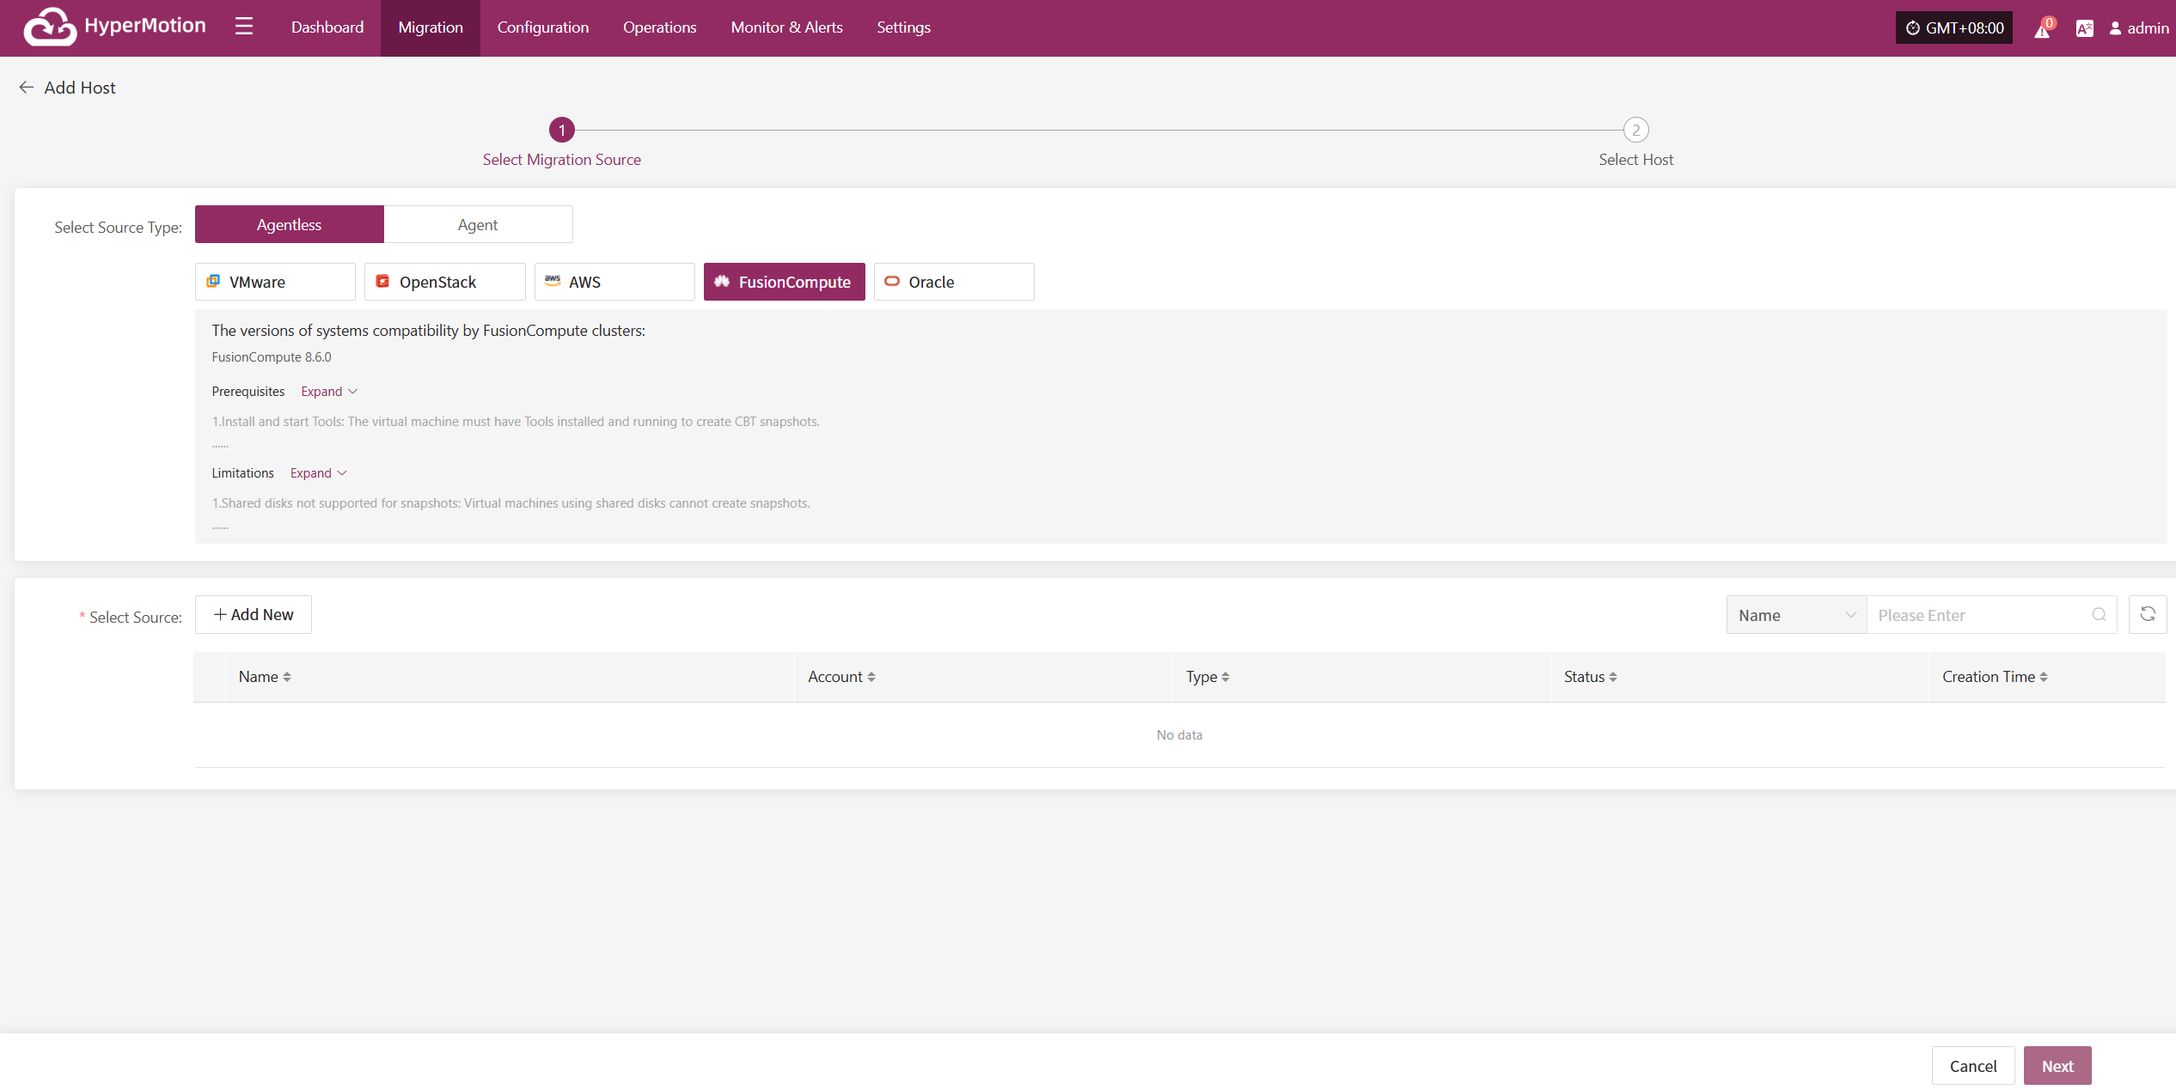Image resolution: width=2176 pixels, height=1090 pixels.
Task: Click the Cancel button
Action: (1973, 1066)
